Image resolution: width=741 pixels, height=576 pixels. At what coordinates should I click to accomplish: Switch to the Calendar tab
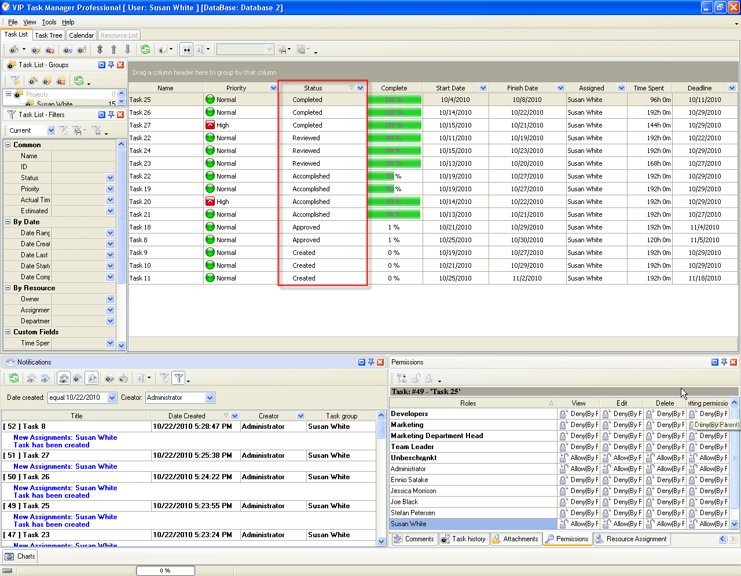[81, 35]
